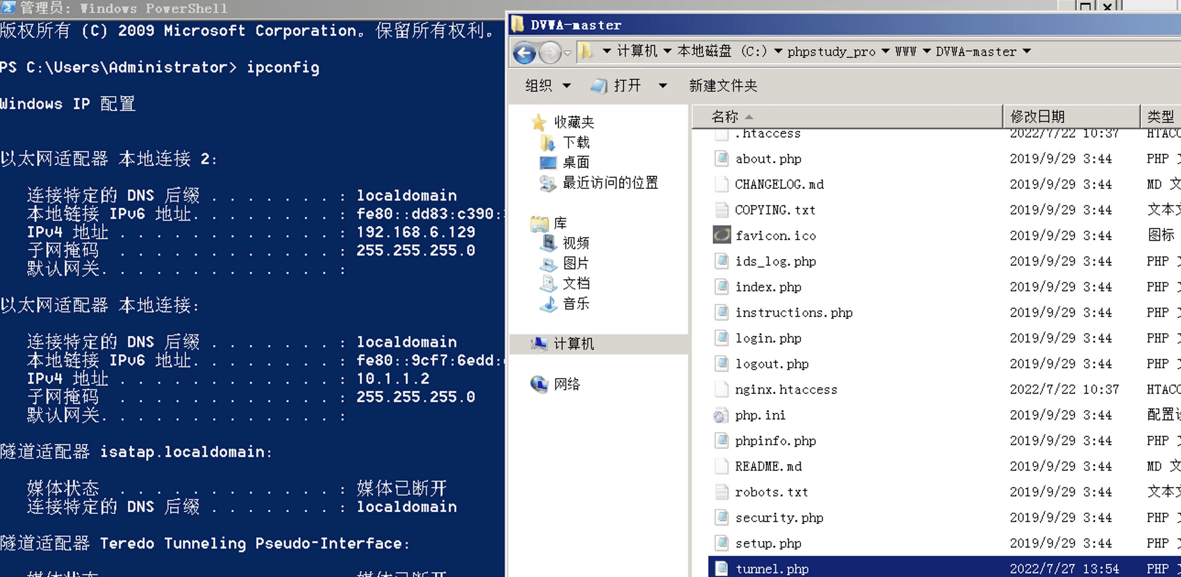Sort by the 修改日期 column header
1181x577 pixels.
1072,116
